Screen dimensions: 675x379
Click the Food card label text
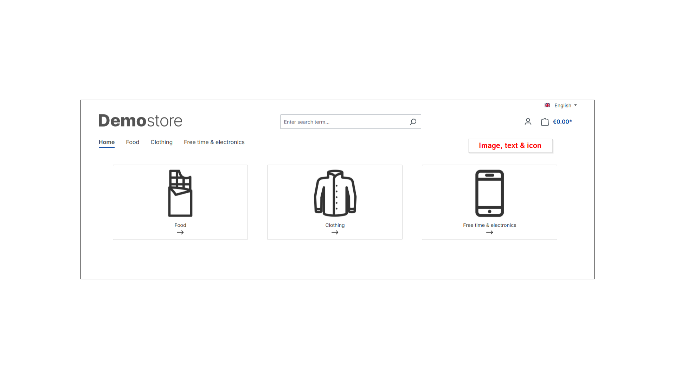coord(180,225)
